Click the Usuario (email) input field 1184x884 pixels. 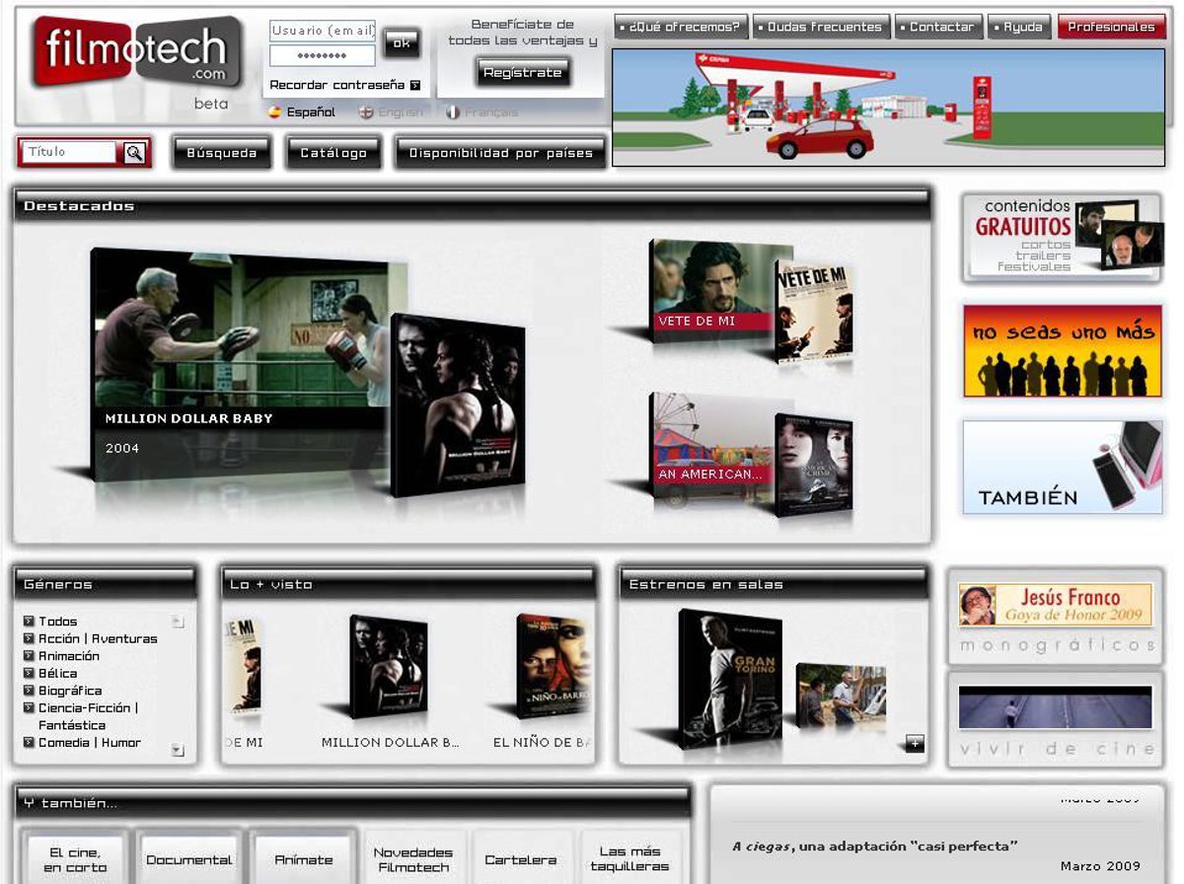click(x=322, y=31)
